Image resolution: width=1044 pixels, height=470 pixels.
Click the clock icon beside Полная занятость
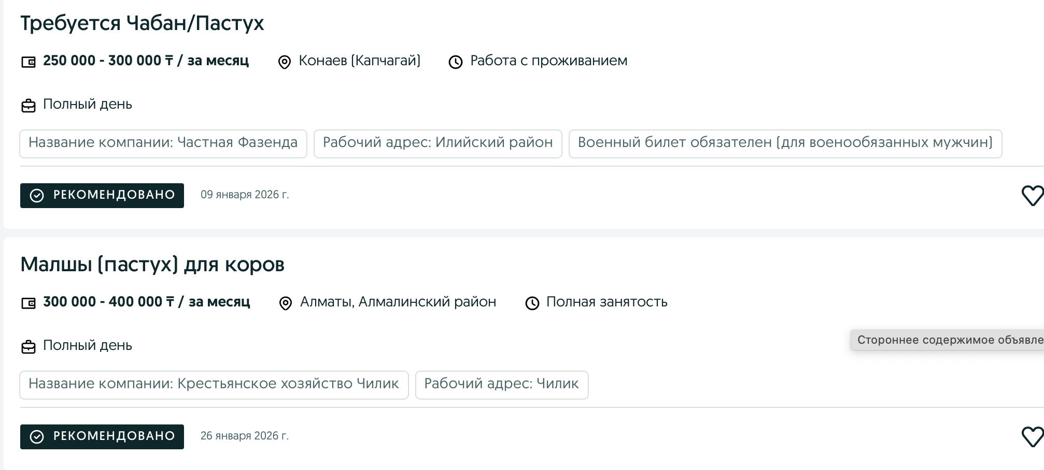click(532, 303)
